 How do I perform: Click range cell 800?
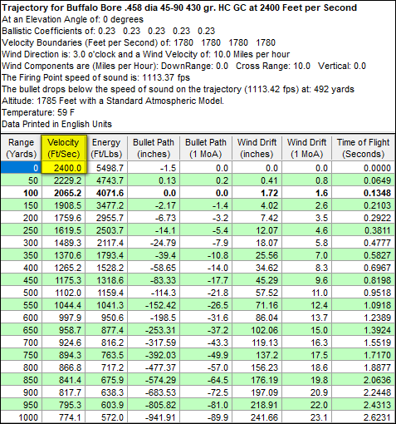21,367
